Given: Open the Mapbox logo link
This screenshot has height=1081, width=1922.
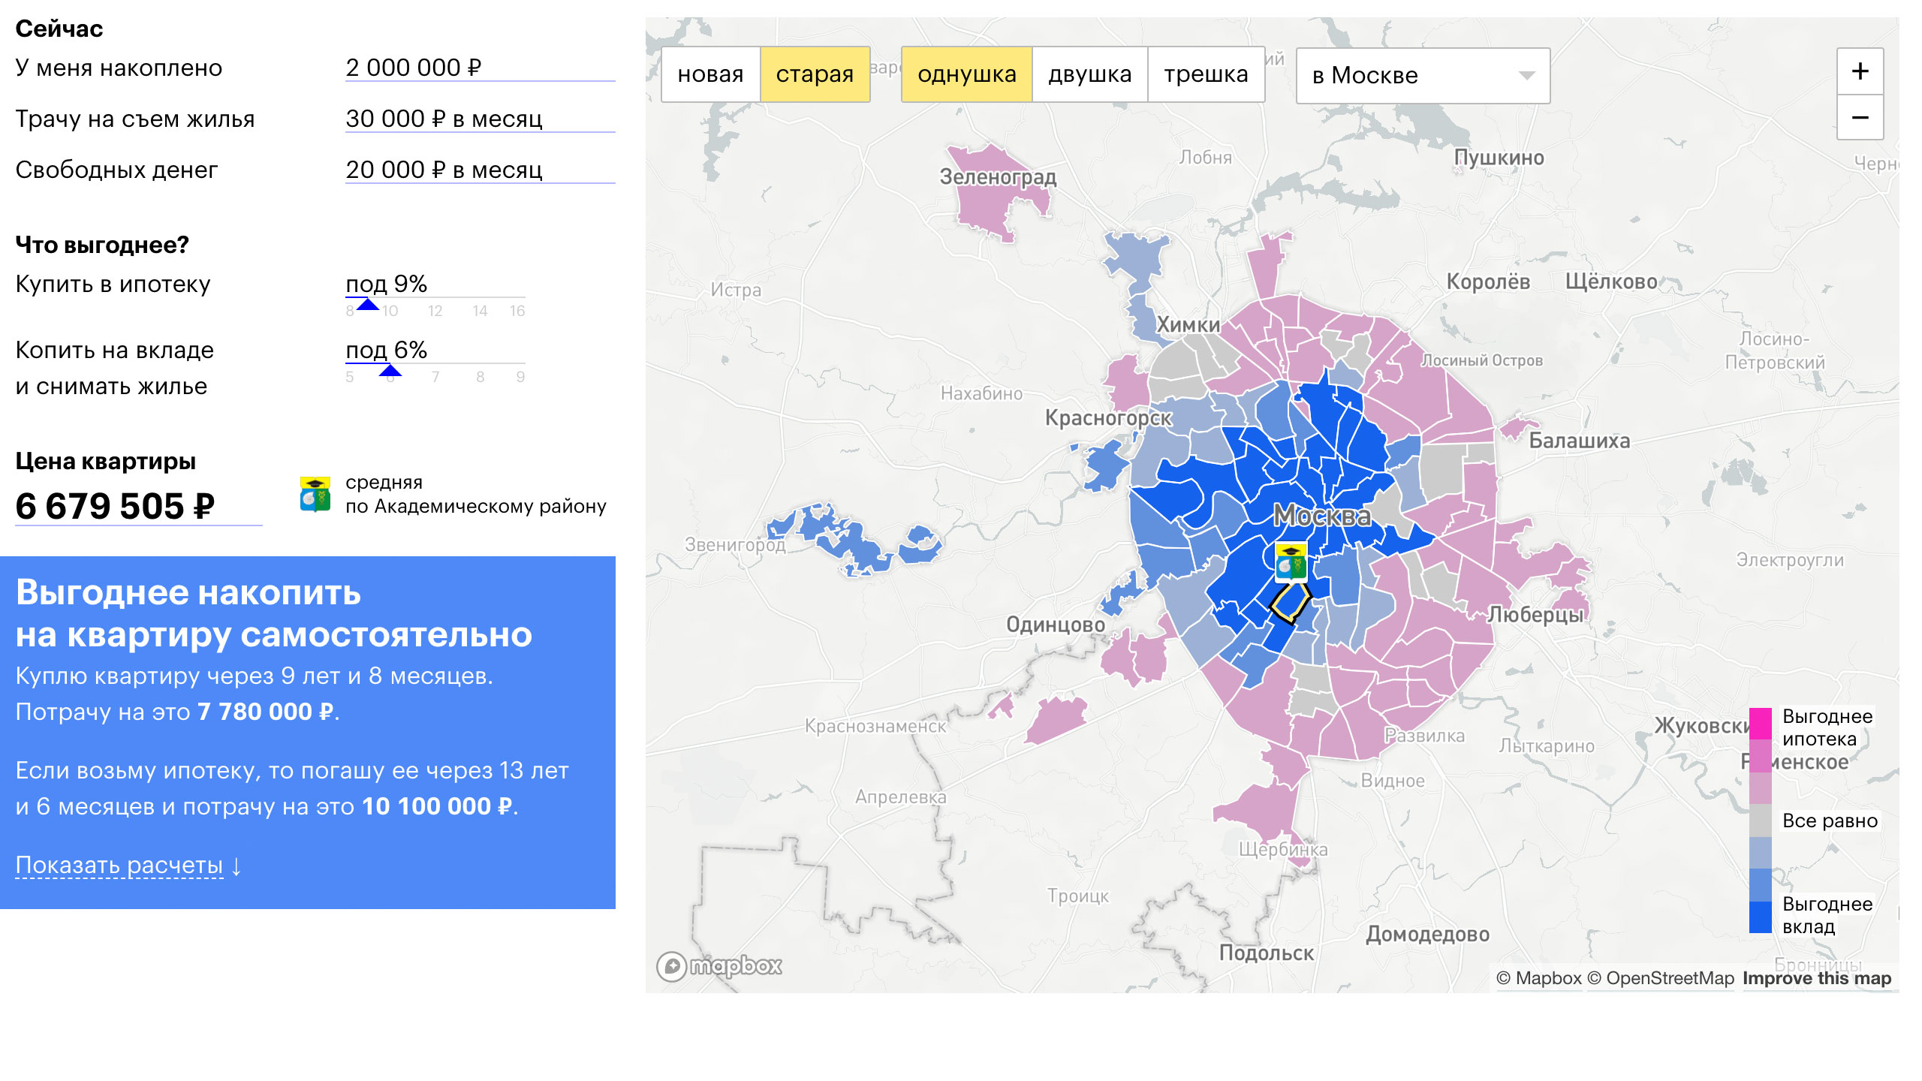Looking at the screenshot, I should [719, 965].
